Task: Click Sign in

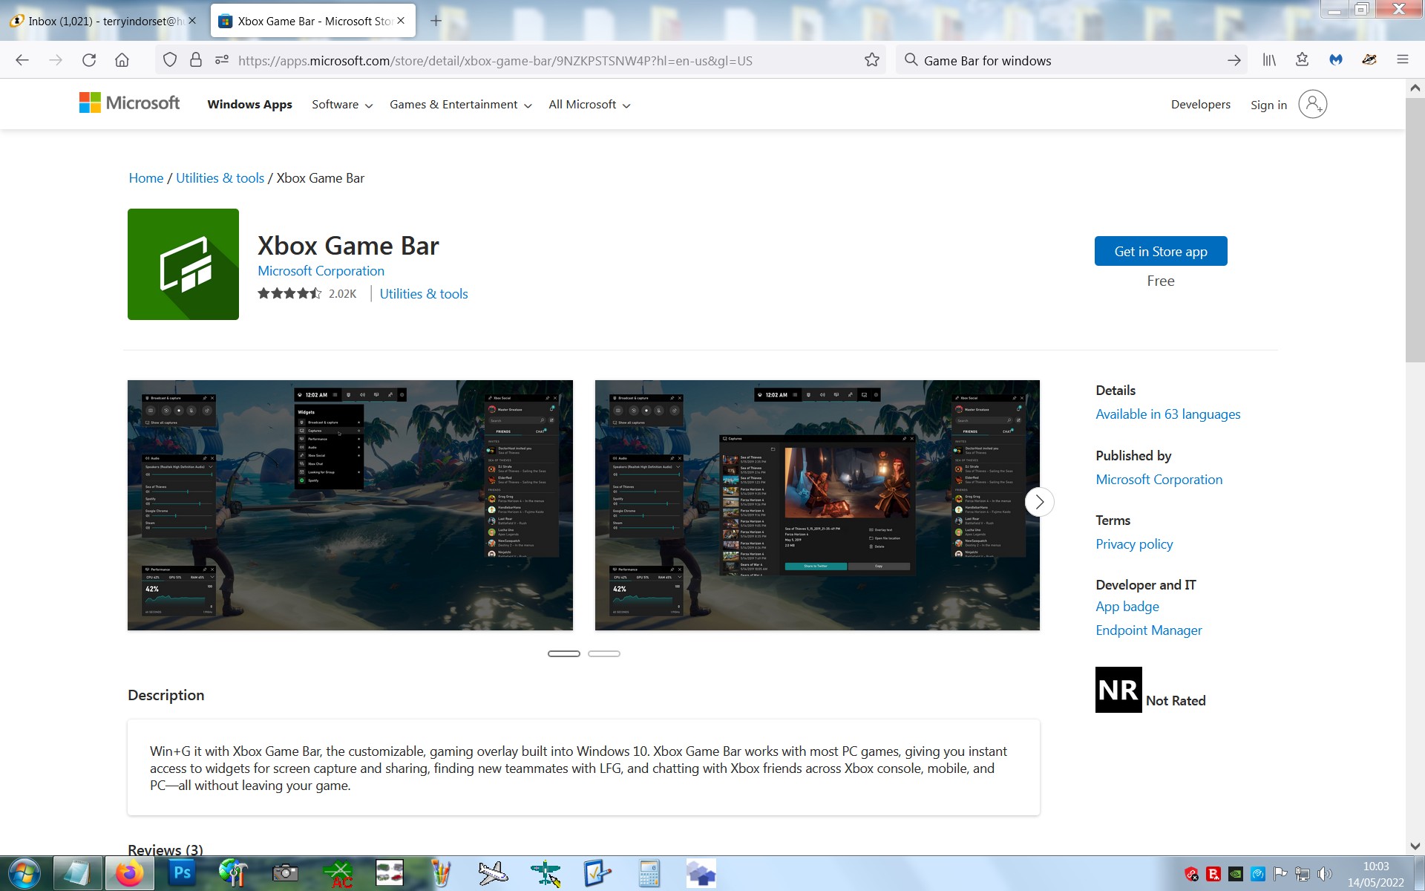Action: click(x=1268, y=105)
